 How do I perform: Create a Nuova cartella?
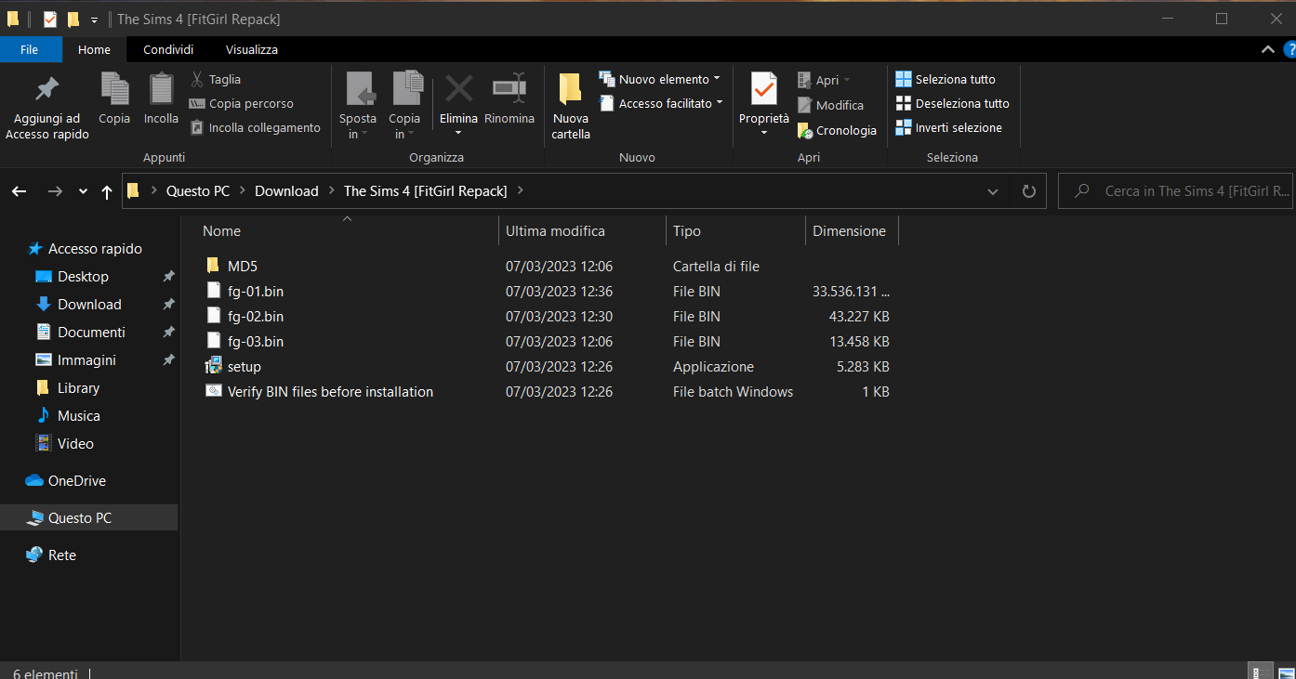pyautogui.click(x=571, y=107)
